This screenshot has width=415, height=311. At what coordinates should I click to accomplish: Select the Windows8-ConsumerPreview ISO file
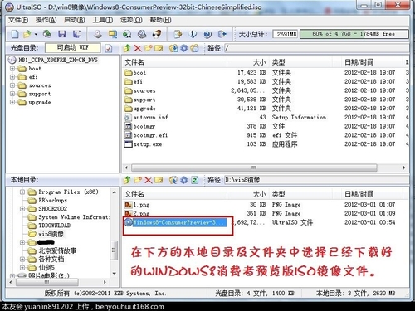pyautogui.click(x=180, y=222)
